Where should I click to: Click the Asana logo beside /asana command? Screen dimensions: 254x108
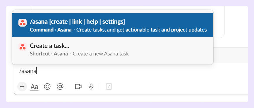point(22,23)
